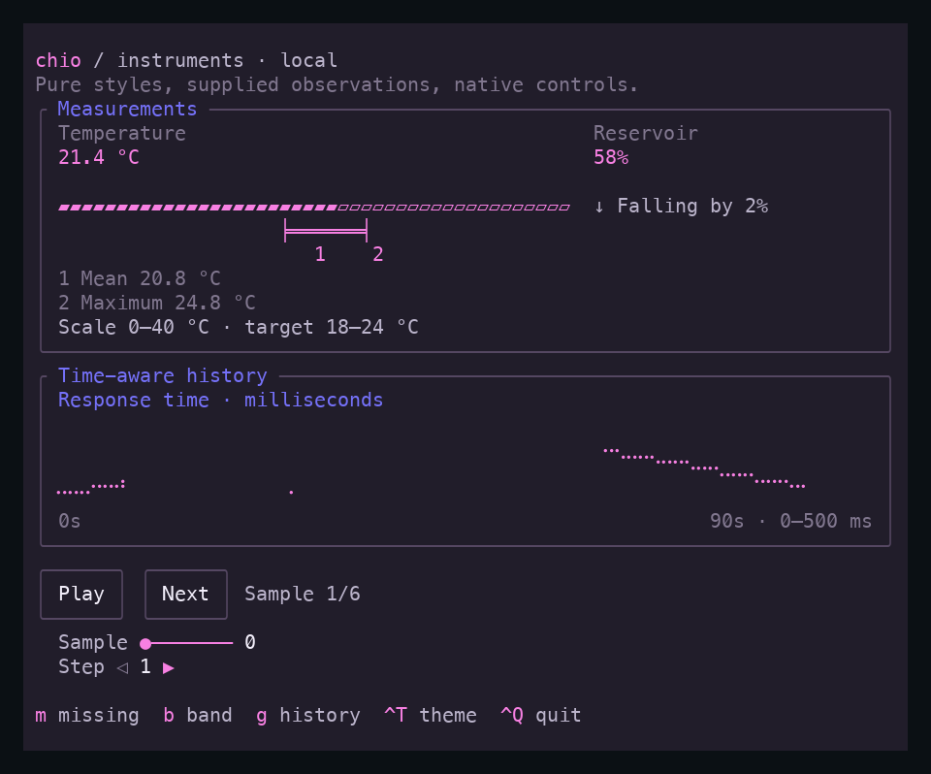Click 'Response time · milliseconds' heading
Screen dimensions: 931x774
pos(220,401)
